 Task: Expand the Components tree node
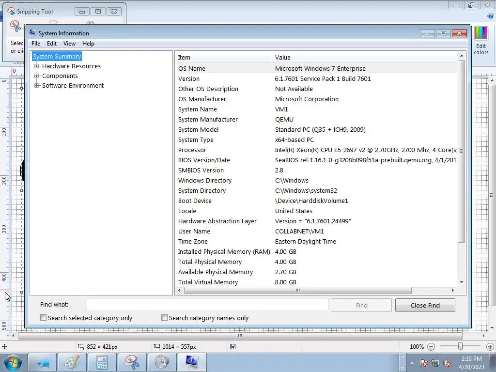(x=37, y=76)
